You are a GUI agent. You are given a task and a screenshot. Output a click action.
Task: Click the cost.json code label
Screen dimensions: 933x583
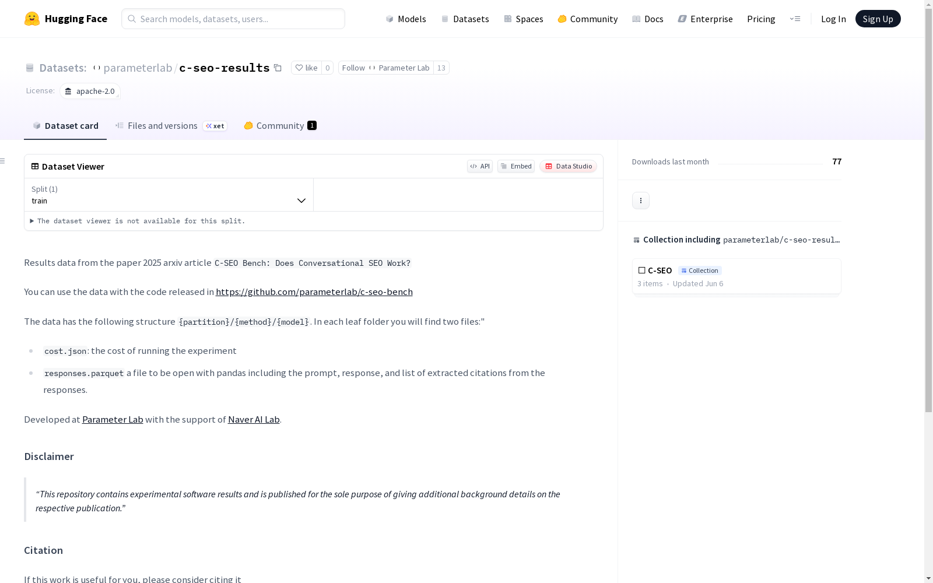coord(65,351)
